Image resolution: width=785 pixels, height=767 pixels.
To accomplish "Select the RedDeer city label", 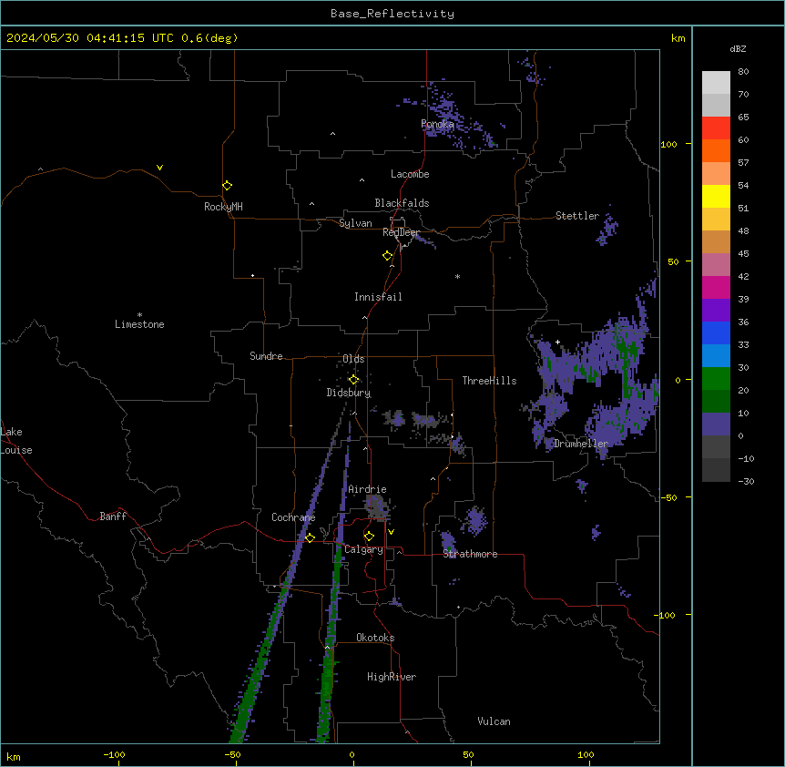I will (401, 232).
